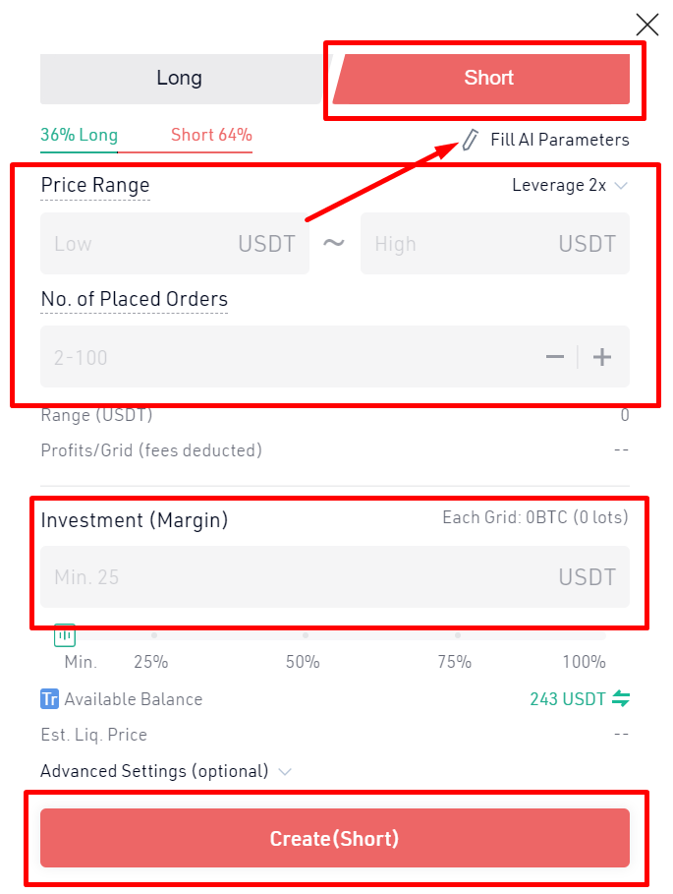Image resolution: width=673 pixels, height=894 pixels.
Task: Open the Leverage 2x dropdown
Action: [570, 185]
